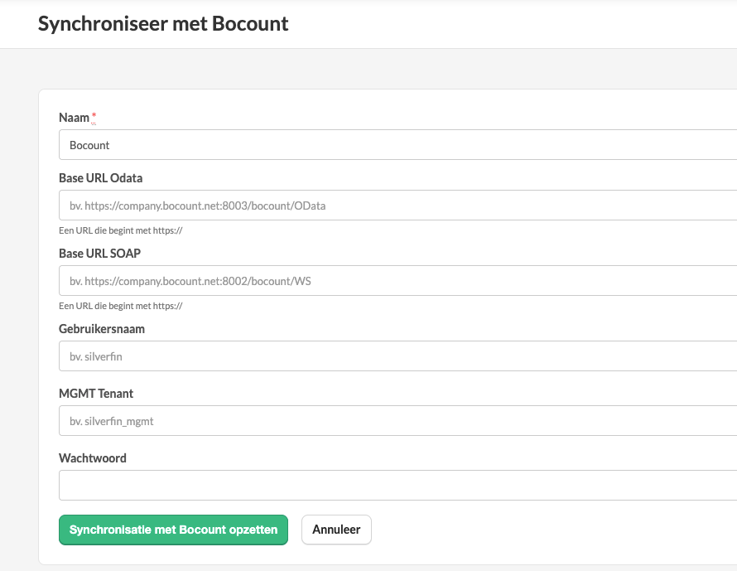The image size is (737, 571).
Task: Click the MGMT Tenant label text
Action: pyautogui.click(x=96, y=394)
